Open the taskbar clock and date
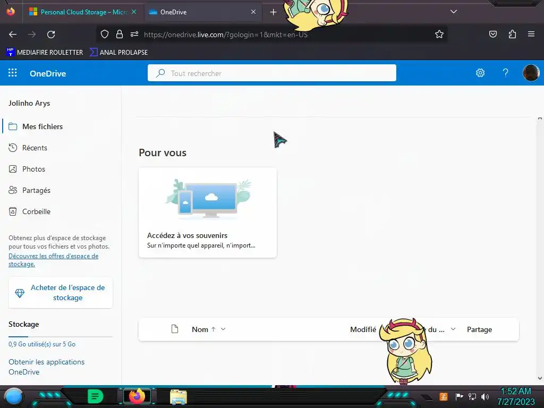Viewport: 544px width, 408px height. (516, 396)
